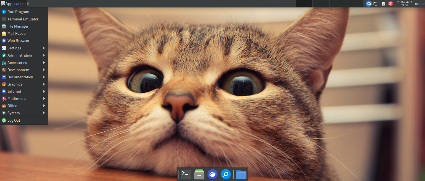Launch the terminal from the bottom dock
This screenshot has height=181, width=425.
pyautogui.click(x=186, y=174)
